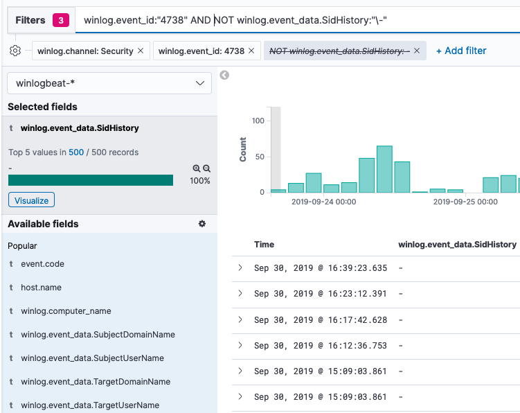Toggle the winlog.event_id: 4738 filter pill
520x413 pixels.
coord(201,51)
